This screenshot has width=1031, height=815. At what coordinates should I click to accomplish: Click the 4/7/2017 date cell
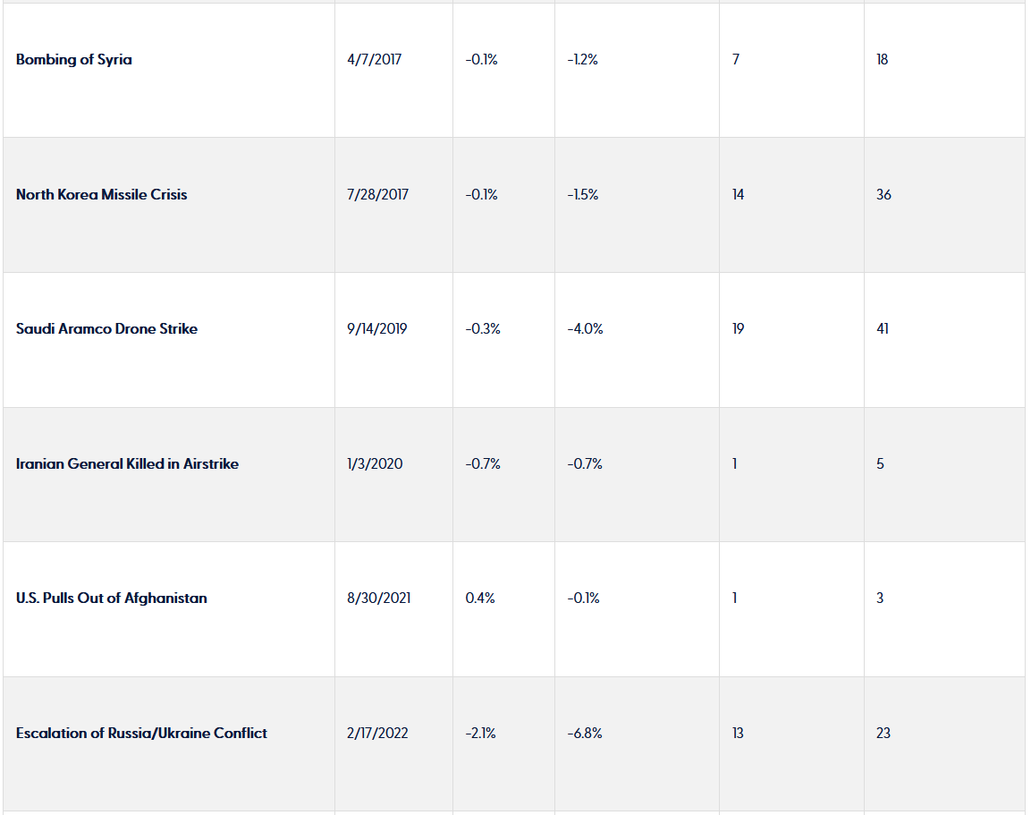(375, 60)
